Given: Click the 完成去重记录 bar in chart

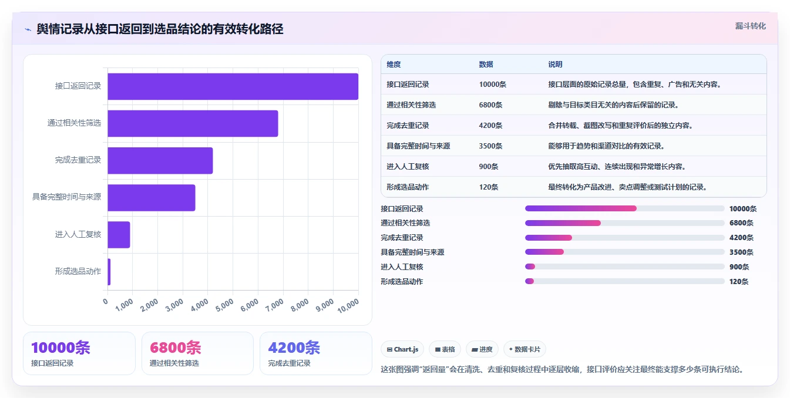Looking at the screenshot, I should 160,160.
